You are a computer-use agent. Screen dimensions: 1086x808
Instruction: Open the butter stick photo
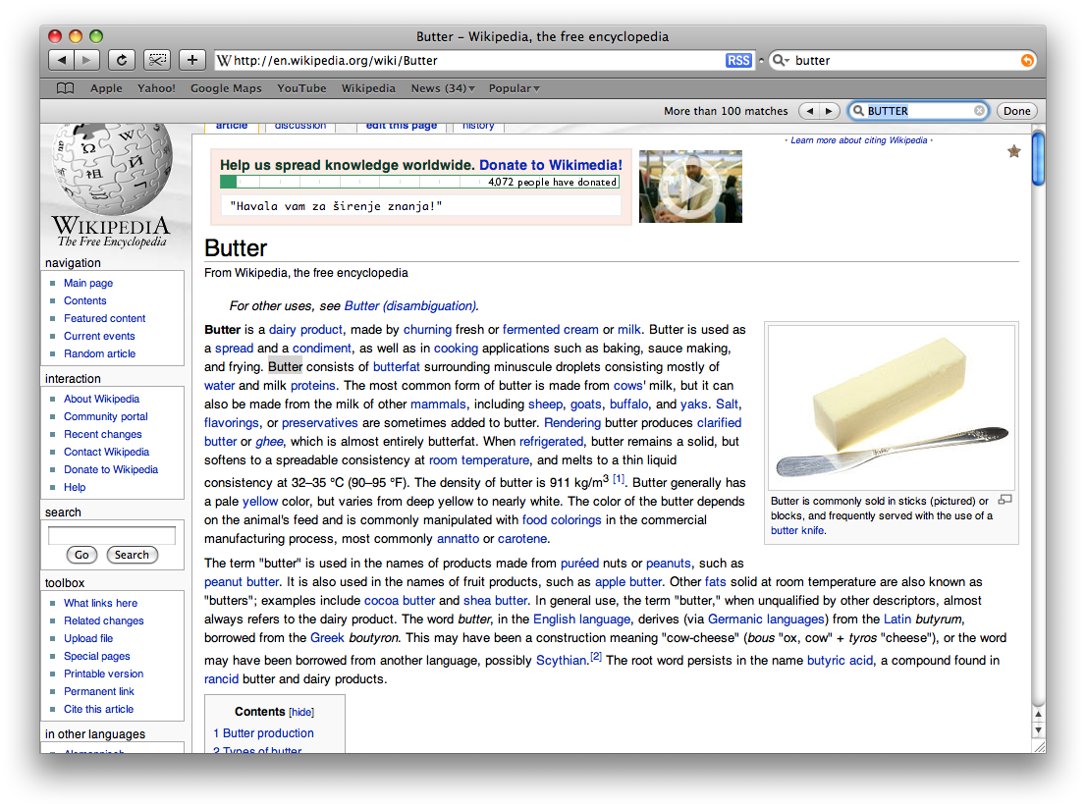(x=892, y=405)
